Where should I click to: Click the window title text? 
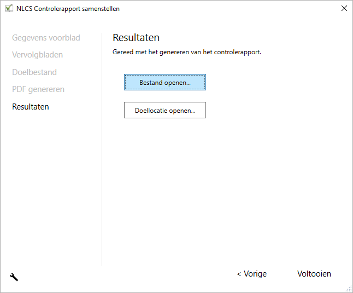click(x=68, y=8)
